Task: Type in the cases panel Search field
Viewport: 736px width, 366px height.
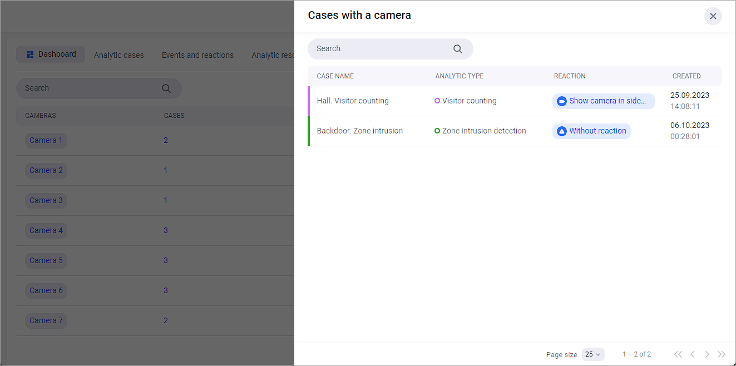Action: pyautogui.click(x=381, y=49)
